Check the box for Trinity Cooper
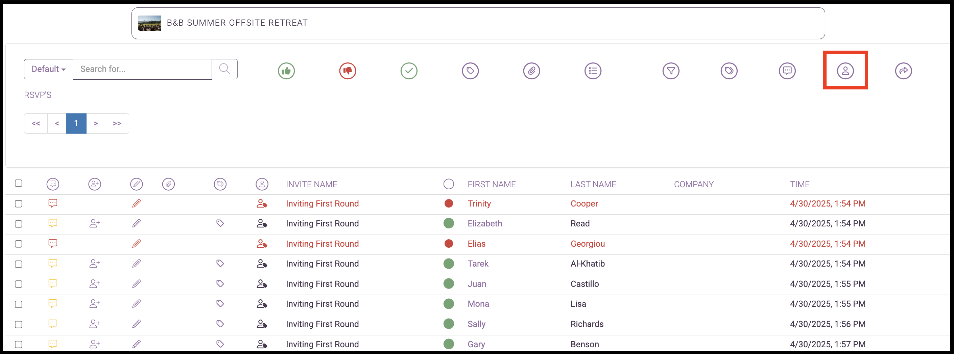 (19, 204)
